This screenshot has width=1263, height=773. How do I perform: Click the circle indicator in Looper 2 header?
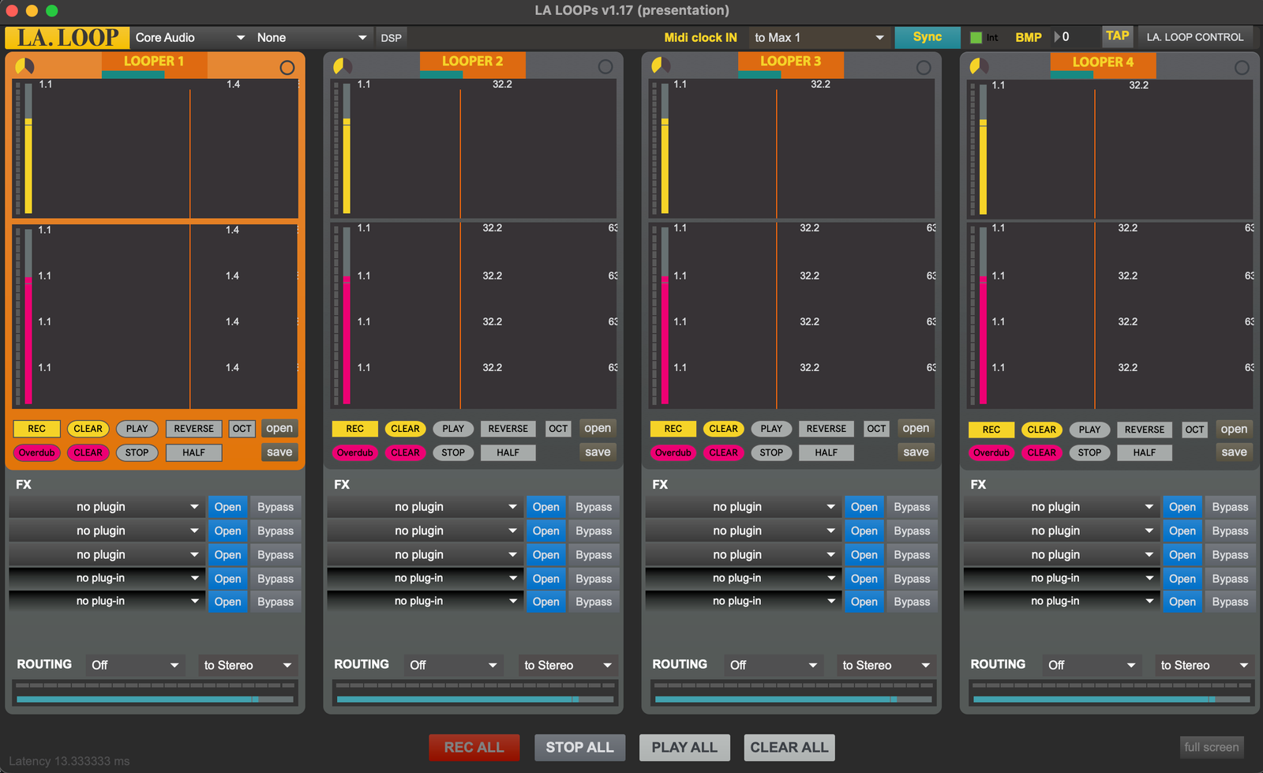605,67
